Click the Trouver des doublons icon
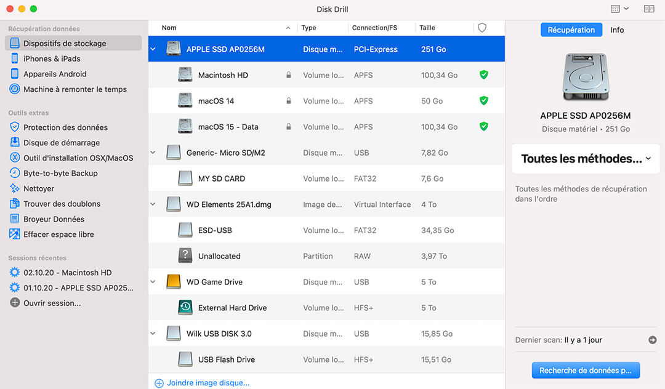The width and height of the screenshot is (665, 389). pos(14,203)
